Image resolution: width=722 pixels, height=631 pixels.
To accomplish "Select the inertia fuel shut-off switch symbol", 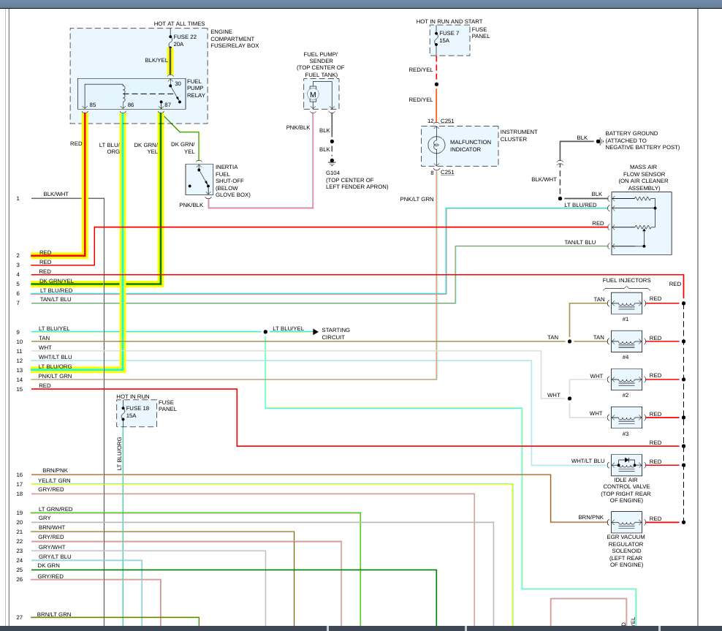I will tap(199, 180).
